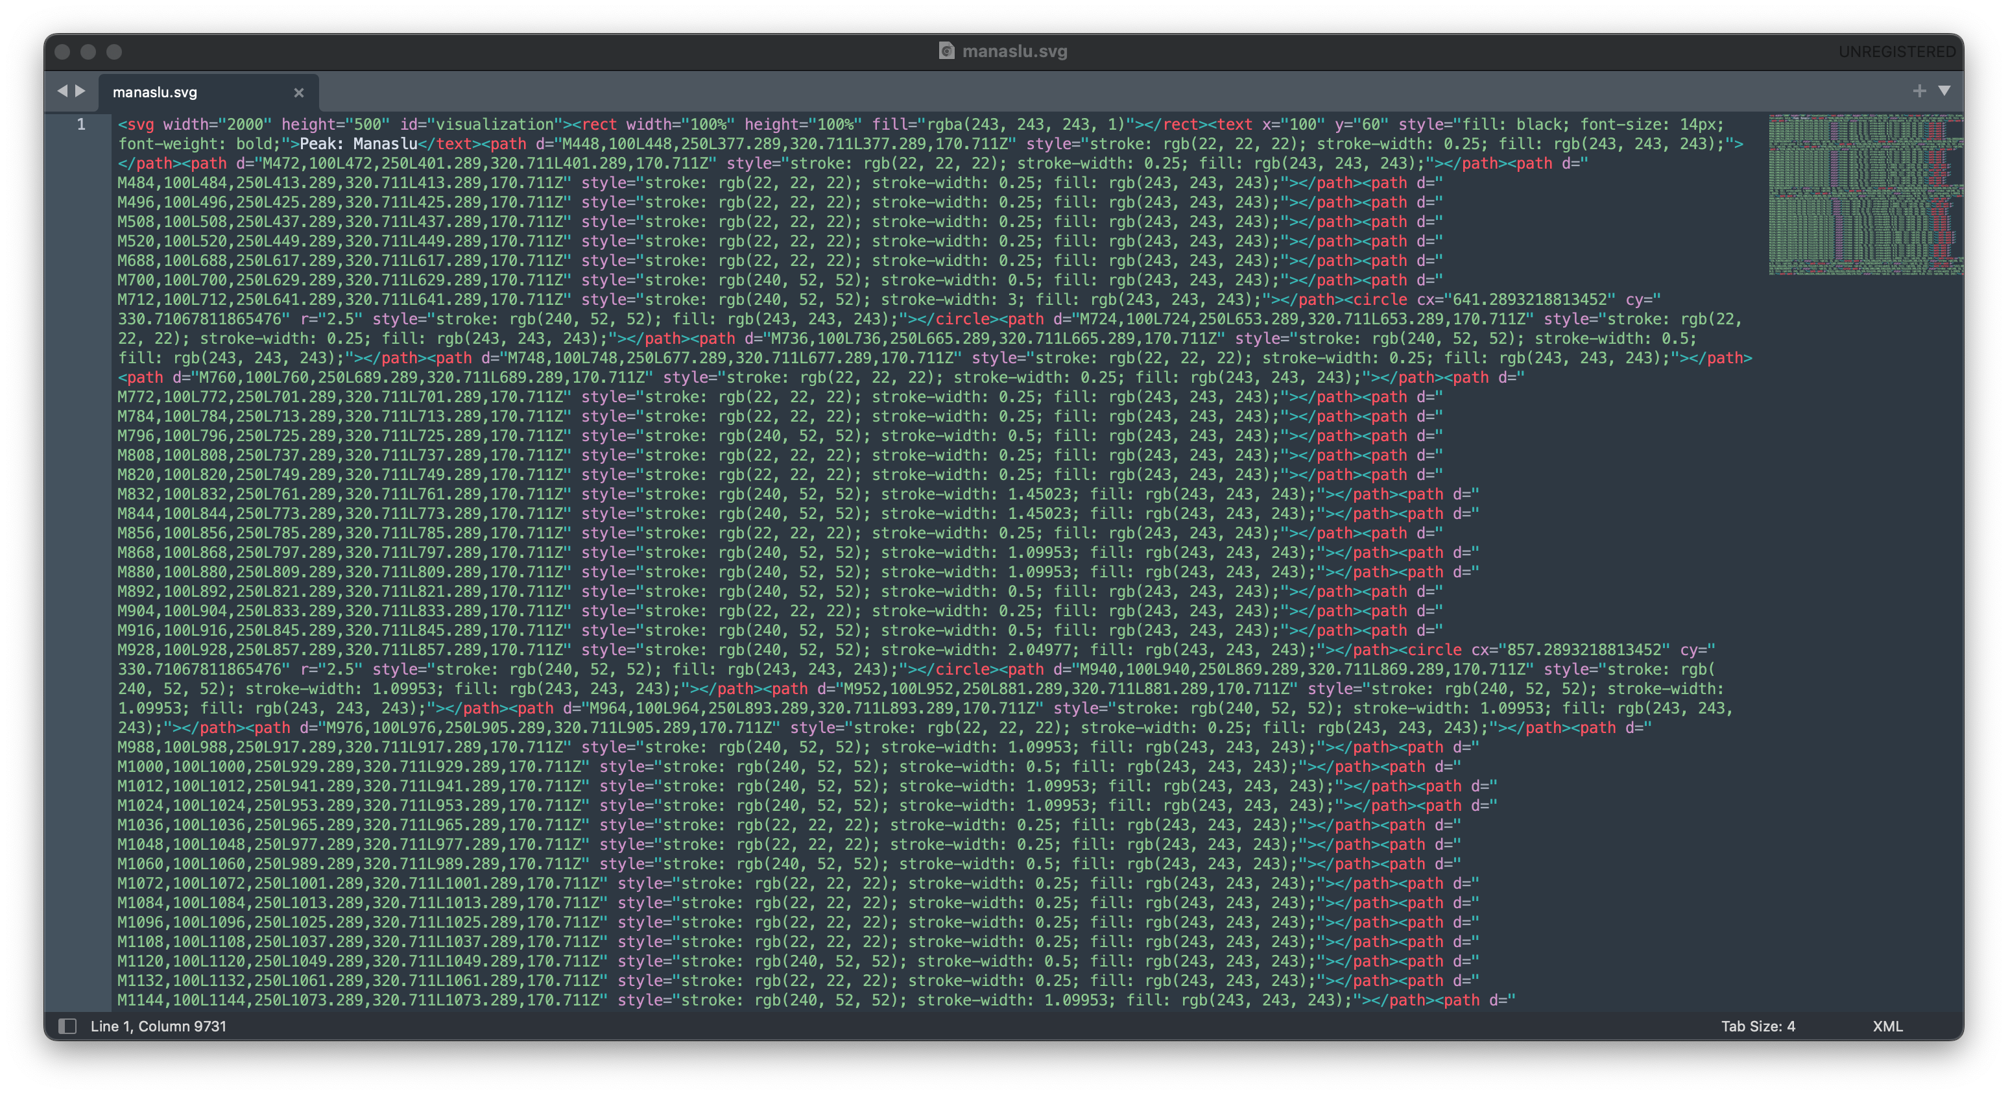Viewport: 2008px width, 1095px height.
Task: Click the red close window button
Action: click(x=63, y=51)
